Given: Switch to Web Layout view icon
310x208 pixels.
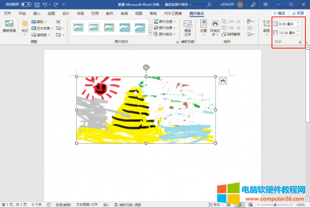Looking at the screenshot, I should [250, 205].
